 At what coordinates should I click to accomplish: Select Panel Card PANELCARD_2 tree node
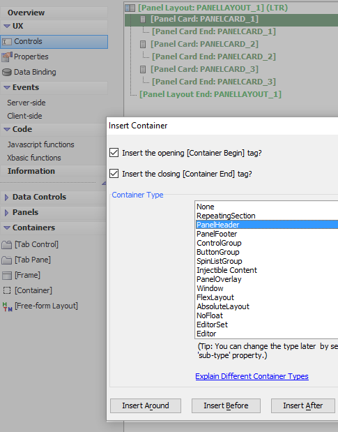[204, 44]
